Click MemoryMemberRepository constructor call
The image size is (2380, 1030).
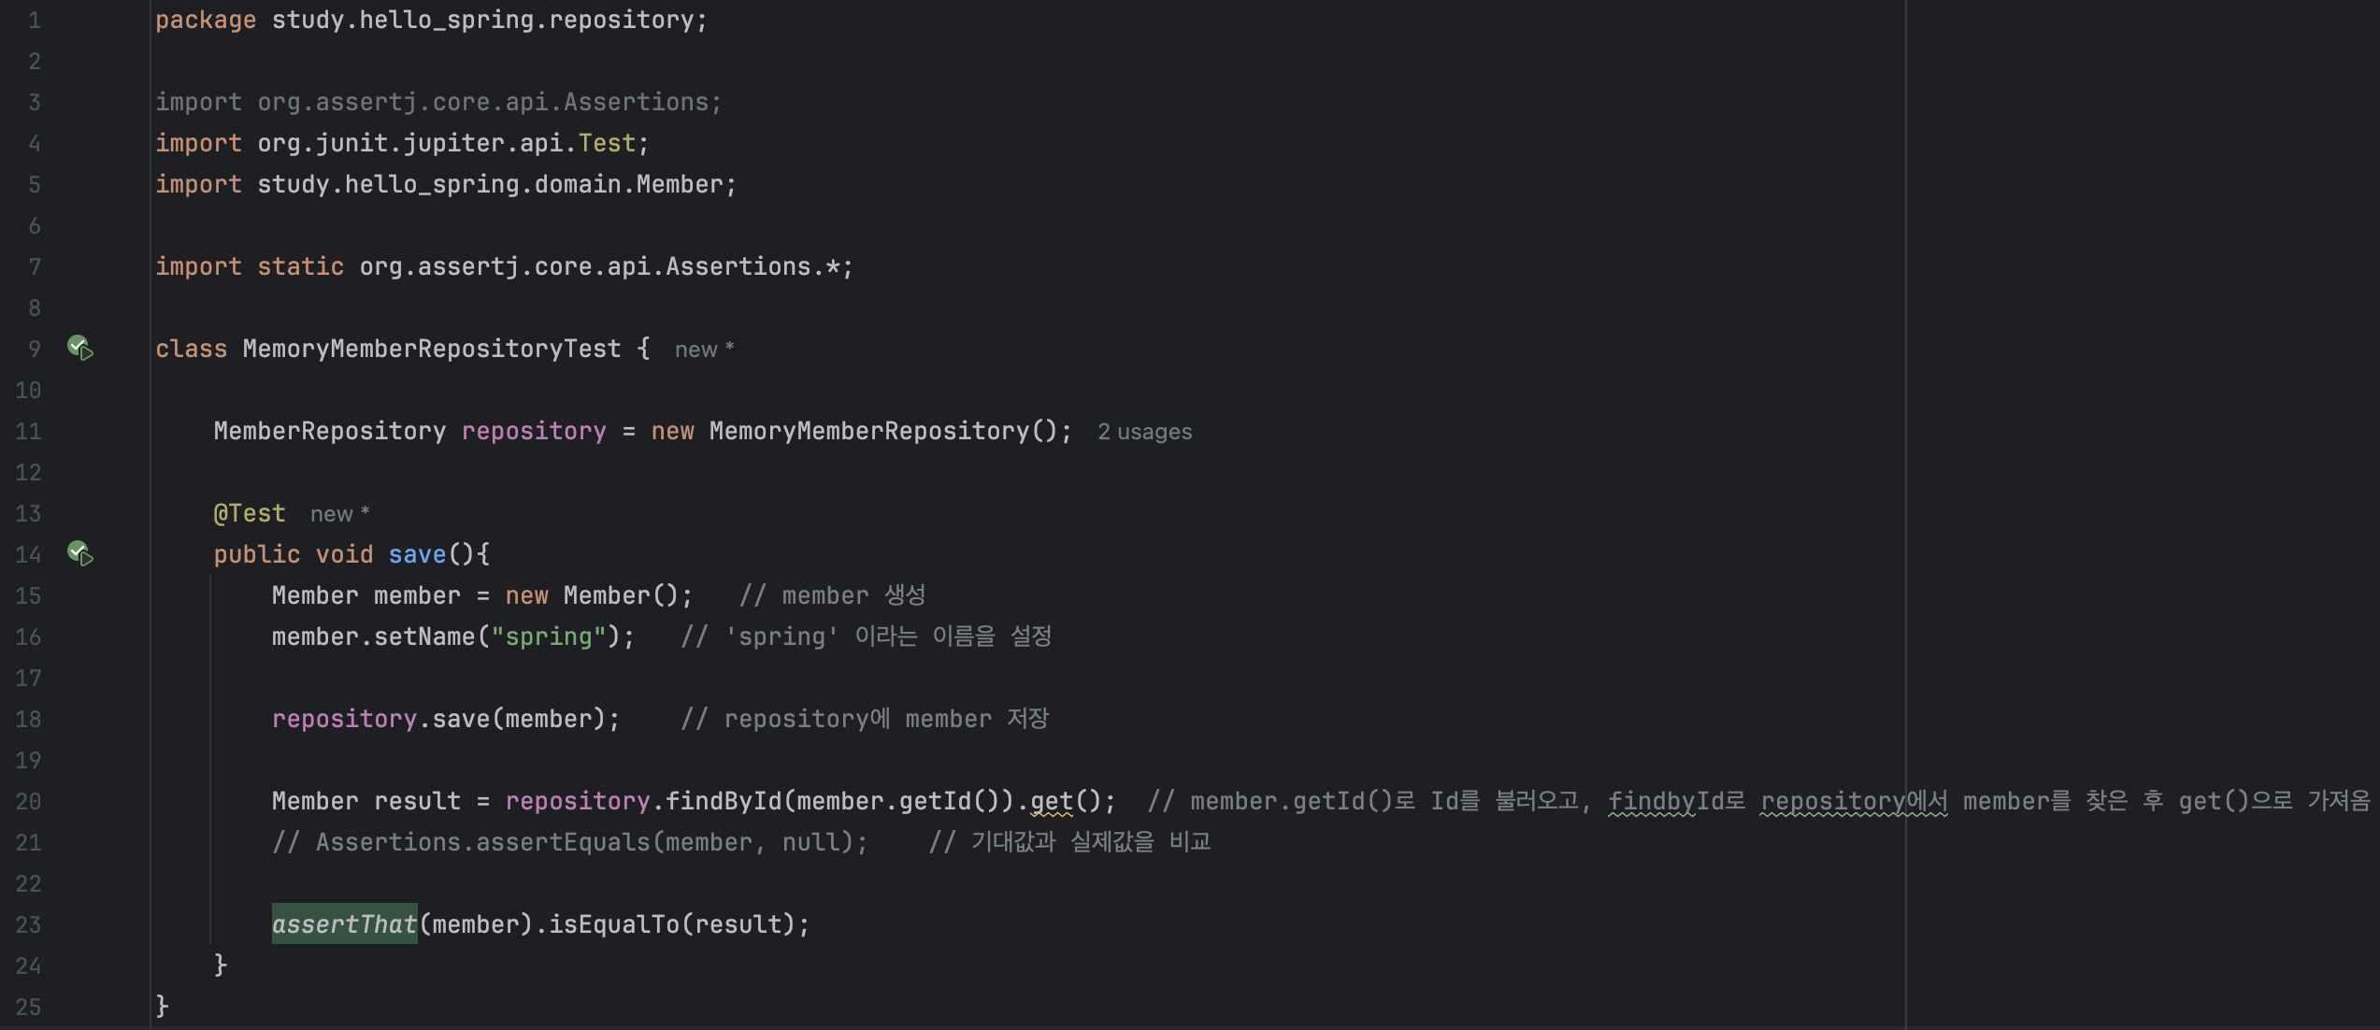(x=868, y=431)
